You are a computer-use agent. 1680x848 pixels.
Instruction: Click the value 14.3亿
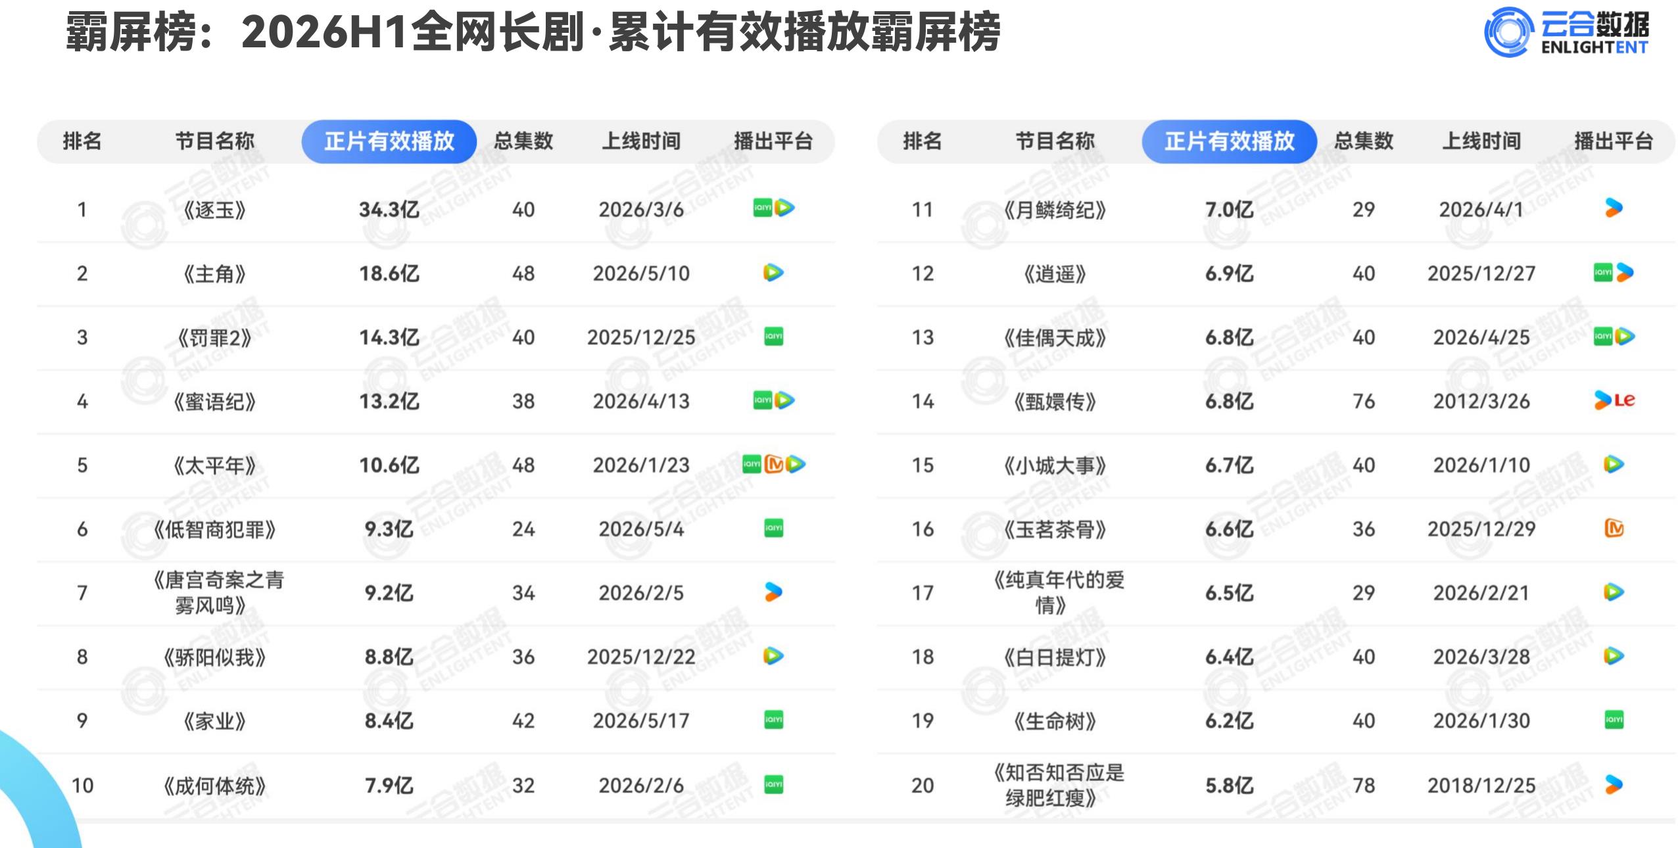coord(389,338)
